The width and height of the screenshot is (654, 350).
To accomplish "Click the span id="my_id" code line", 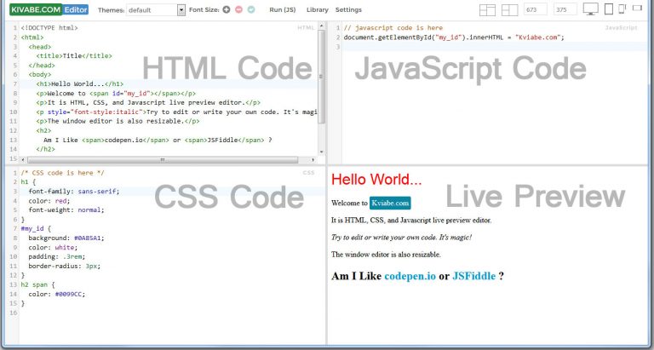I will pos(116,94).
